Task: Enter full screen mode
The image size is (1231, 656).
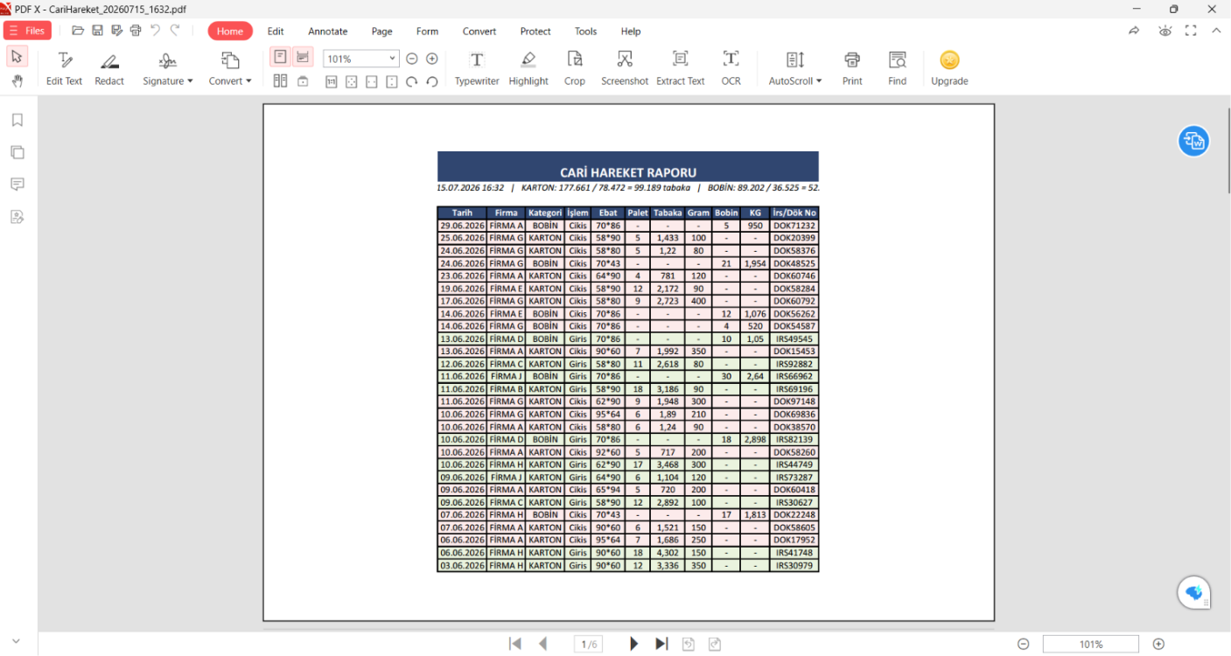Action: (1191, 31)
